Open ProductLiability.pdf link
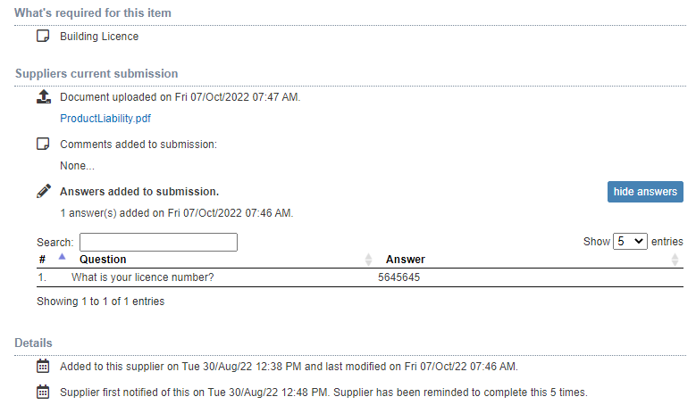The height and width of the screenshot is (405, 696). (105, 119)
